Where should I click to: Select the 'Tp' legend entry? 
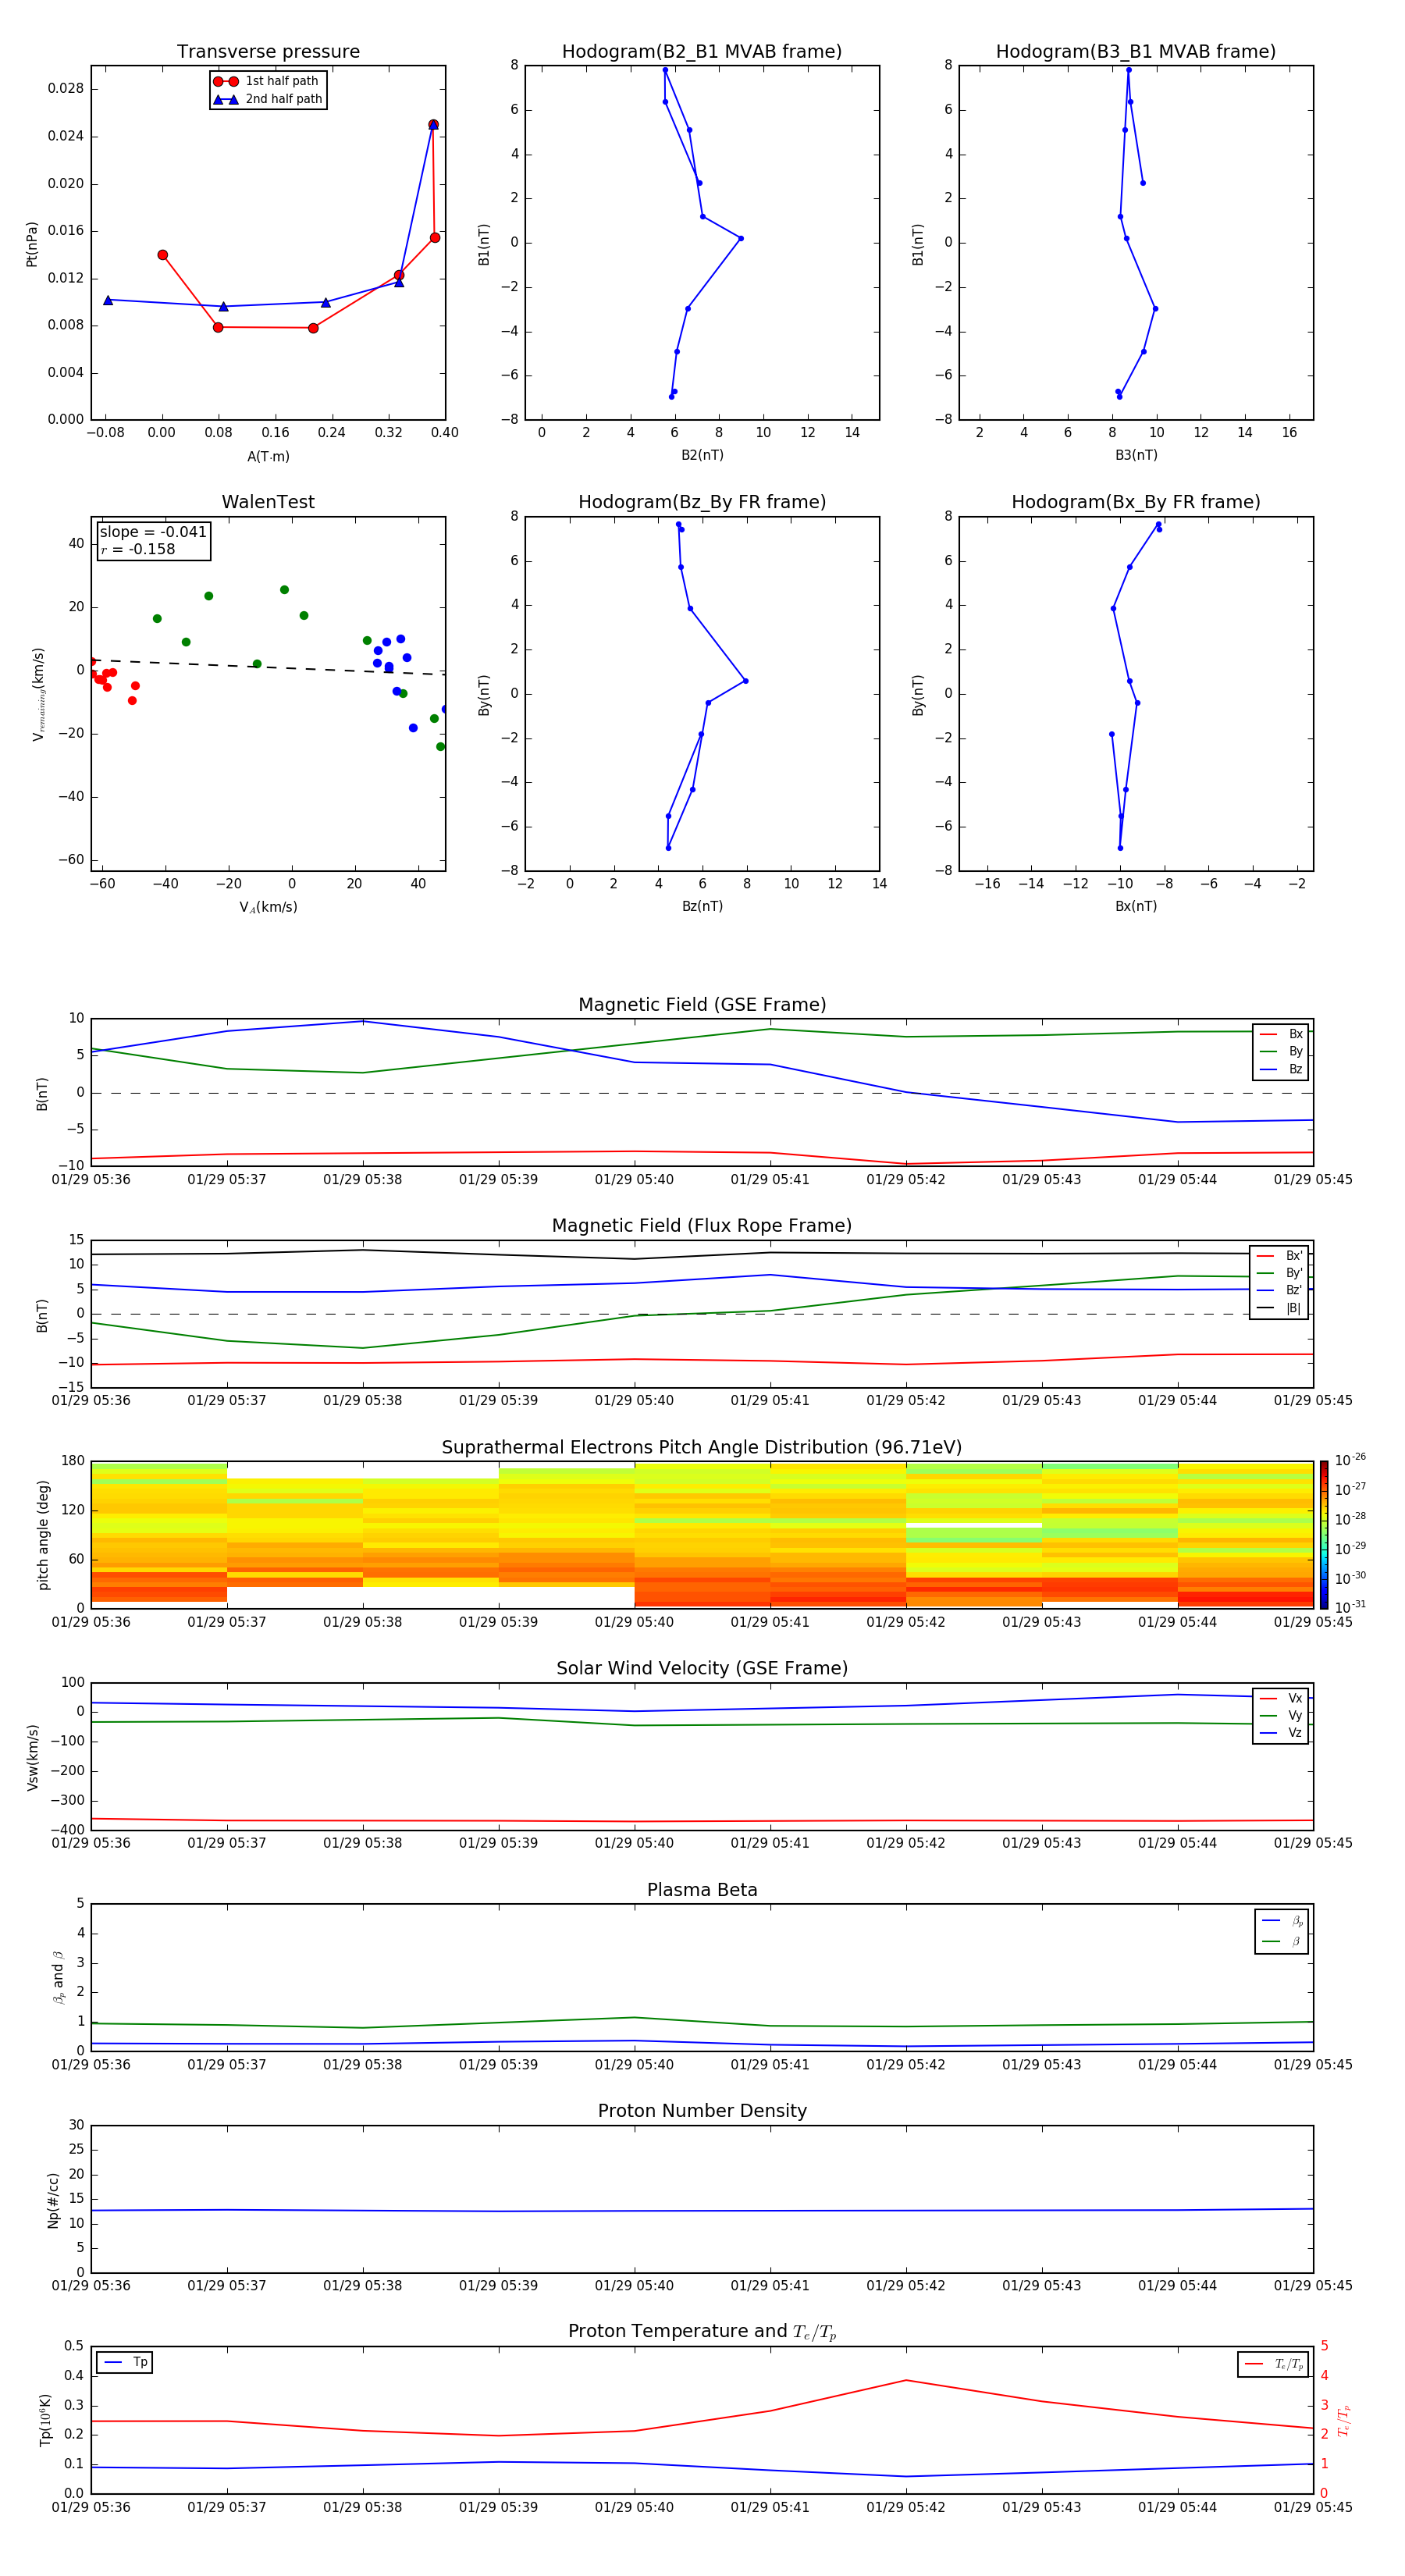[x=125, y=2362]
